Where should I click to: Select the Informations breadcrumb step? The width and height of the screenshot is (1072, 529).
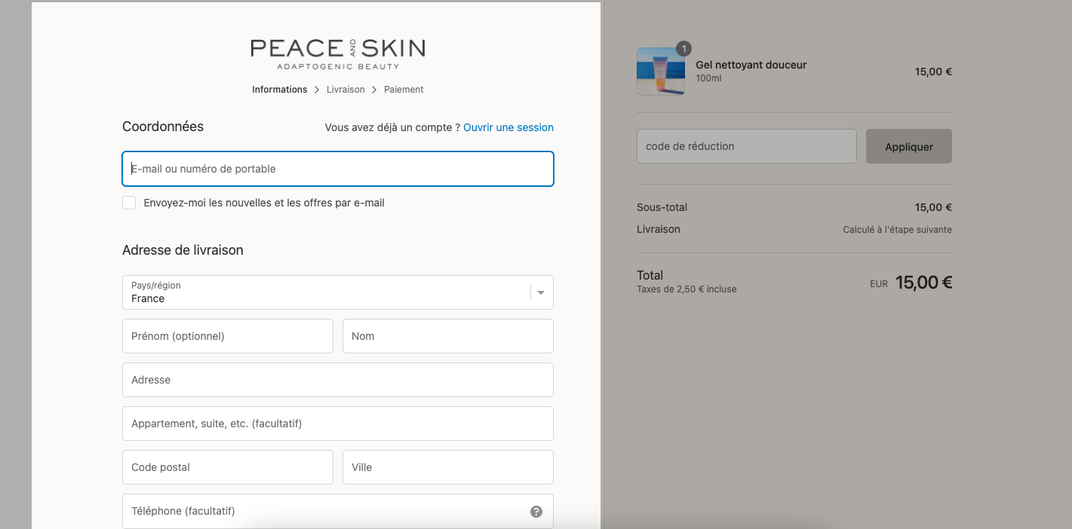[x=279, y=90]
